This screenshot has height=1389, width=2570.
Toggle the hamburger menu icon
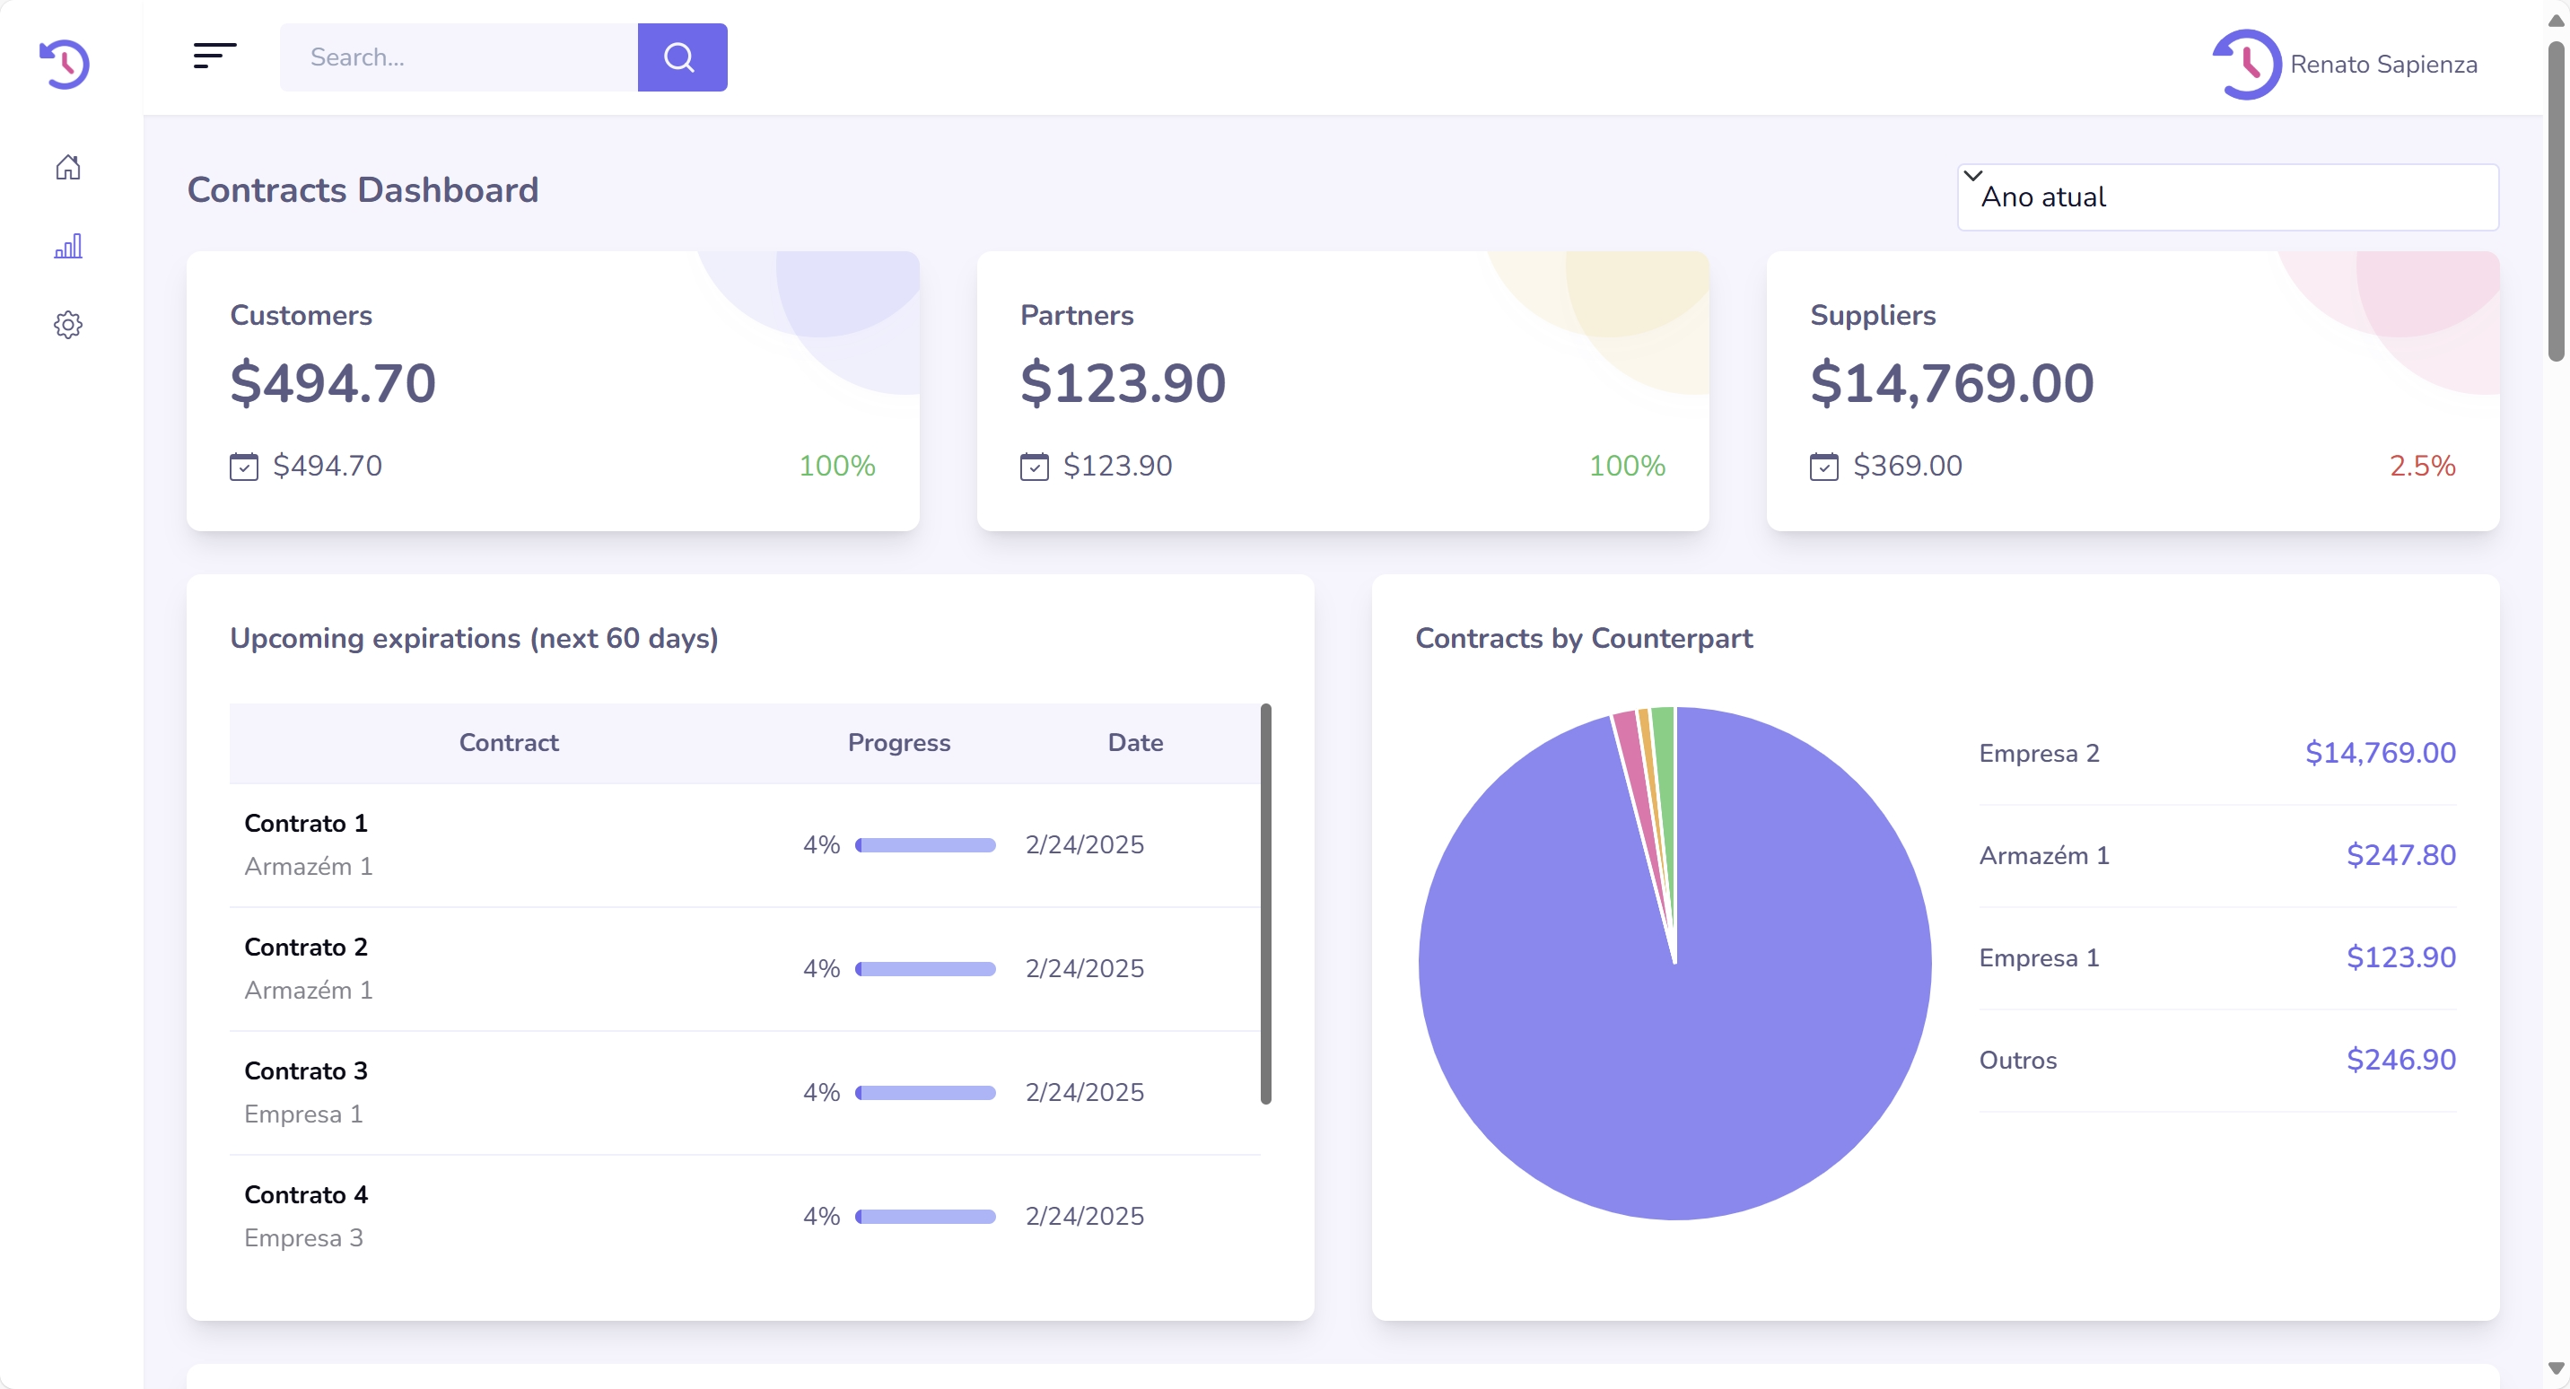click(214, 56)
